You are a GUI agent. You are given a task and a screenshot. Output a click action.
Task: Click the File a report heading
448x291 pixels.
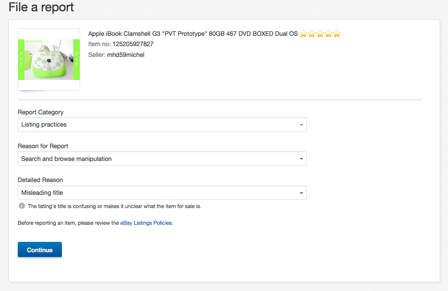[x=41, y=7]
